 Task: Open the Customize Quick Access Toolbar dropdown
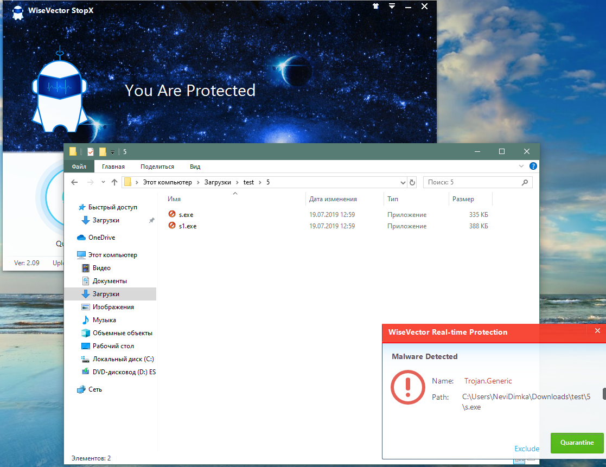point(112,152)
